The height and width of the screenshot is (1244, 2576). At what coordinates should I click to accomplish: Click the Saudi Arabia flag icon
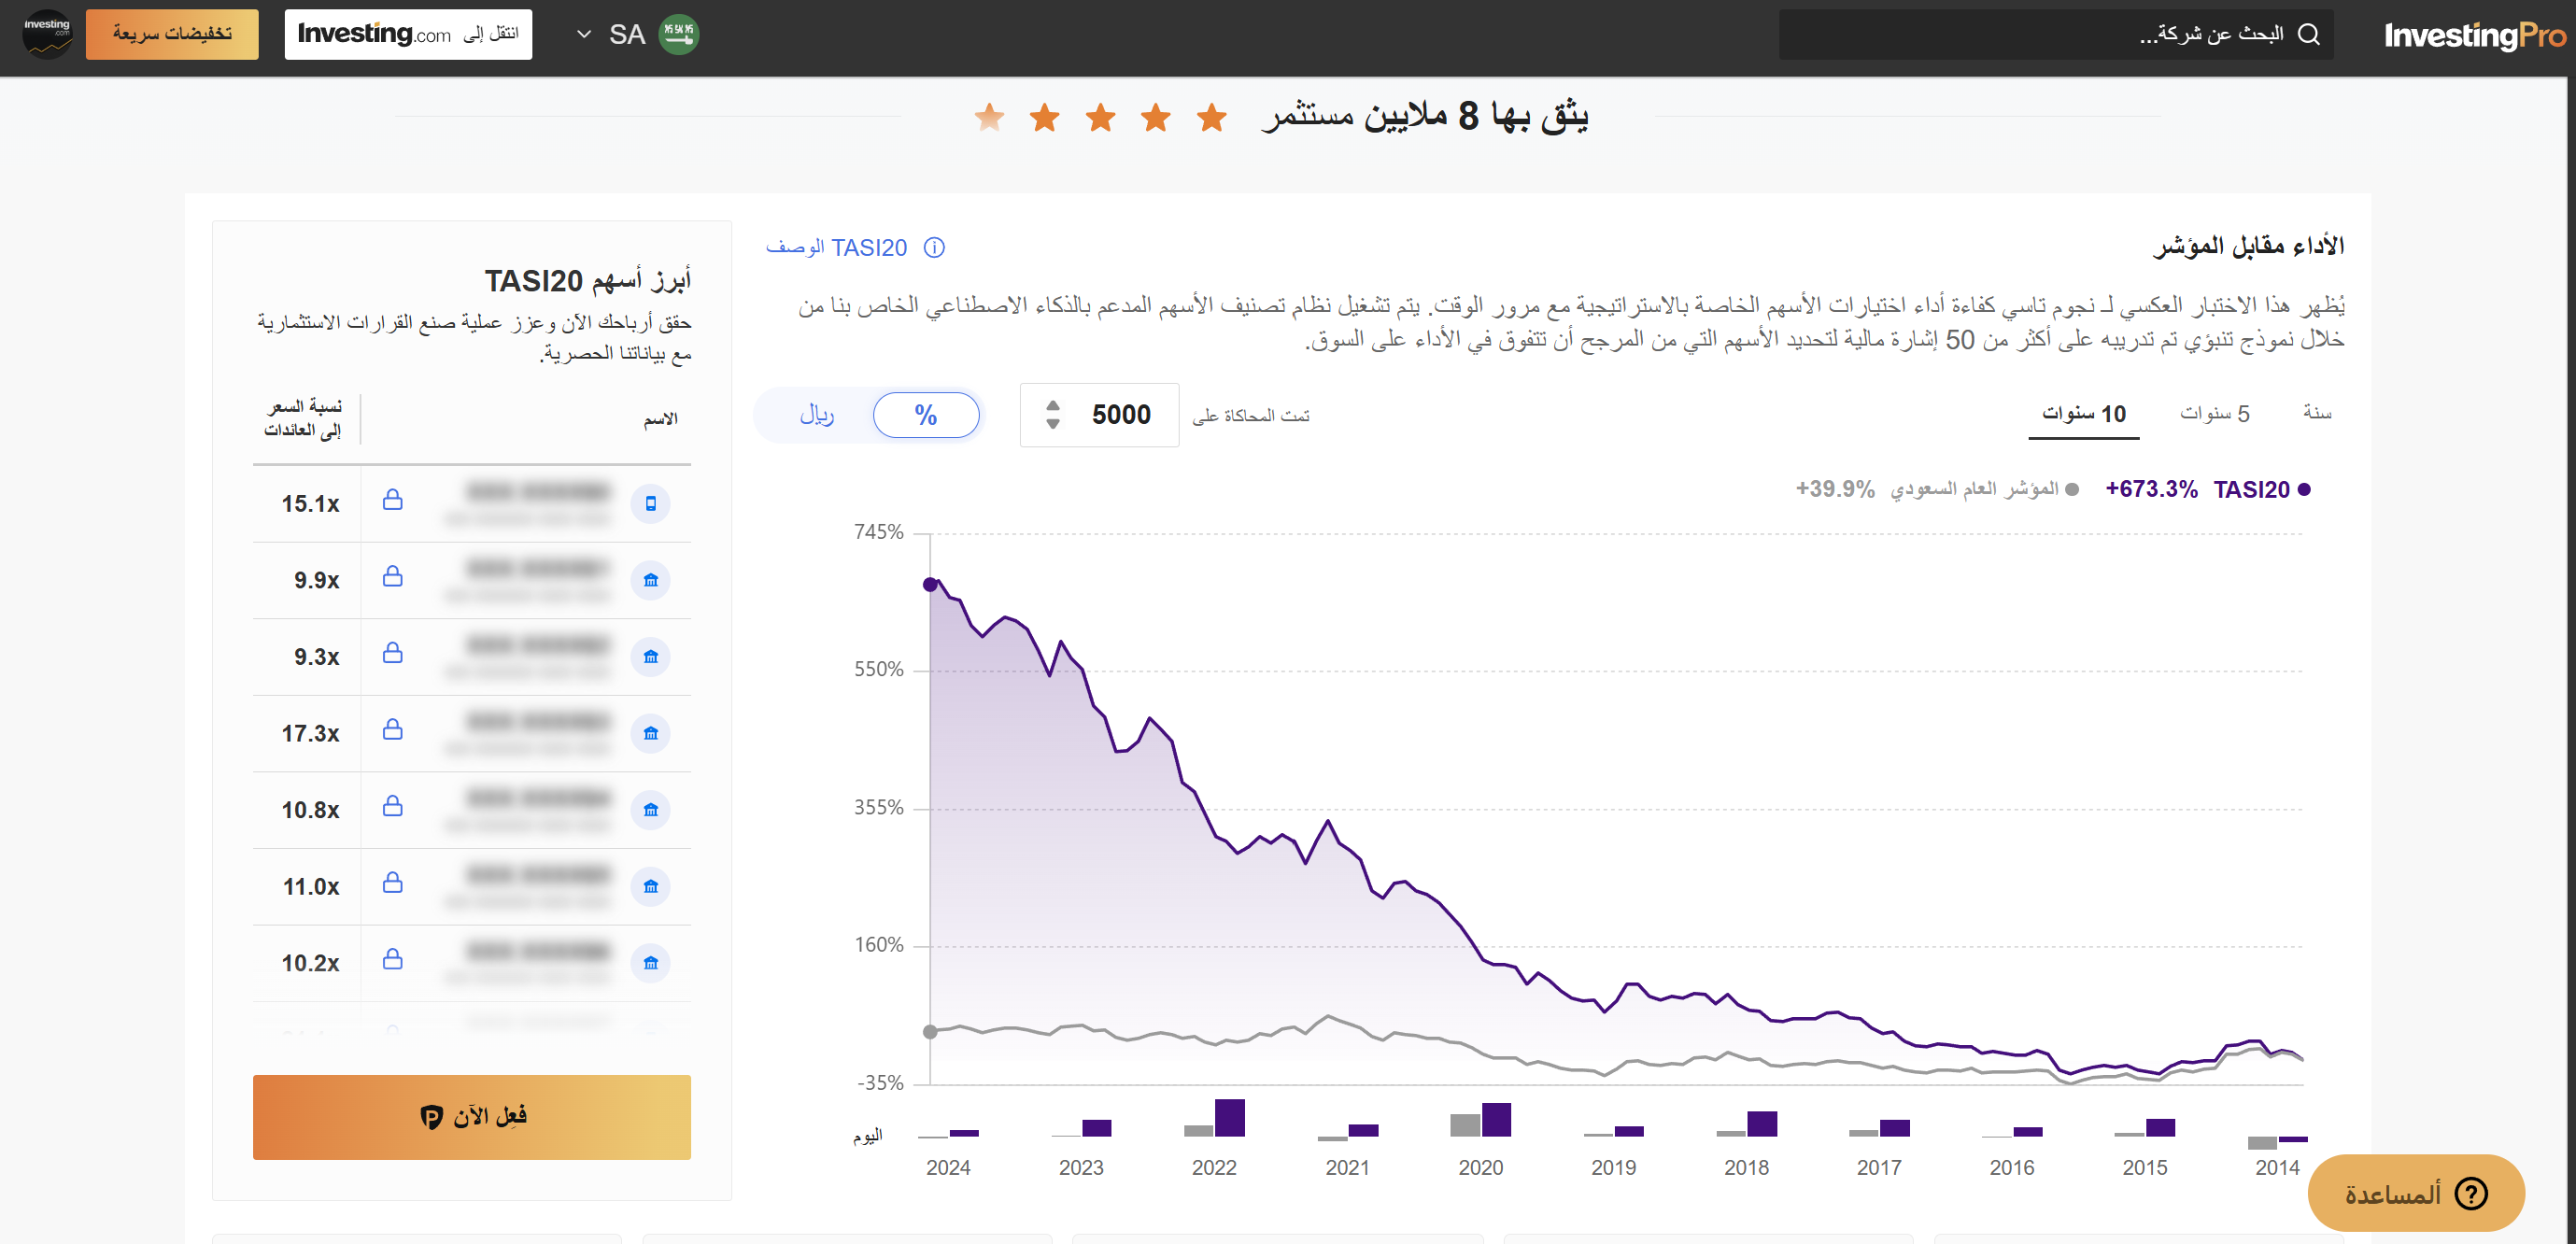pyautogui.click(x=679, y=34)
